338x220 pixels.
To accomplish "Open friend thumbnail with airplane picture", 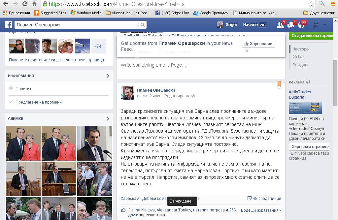I will [82, 46].
